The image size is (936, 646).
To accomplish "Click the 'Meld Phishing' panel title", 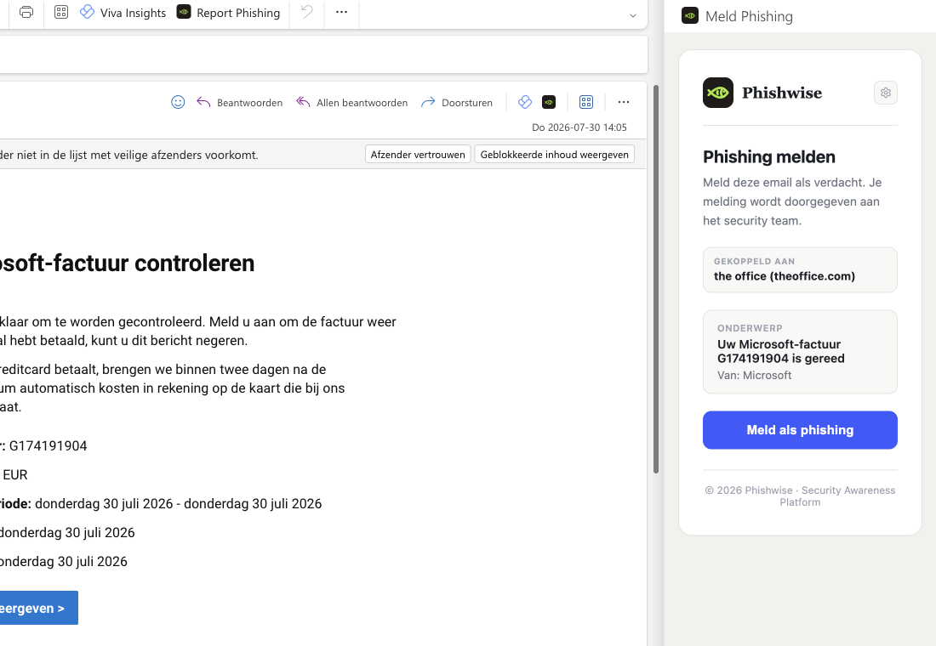I will pyautogui.click(x=749, y=16).
